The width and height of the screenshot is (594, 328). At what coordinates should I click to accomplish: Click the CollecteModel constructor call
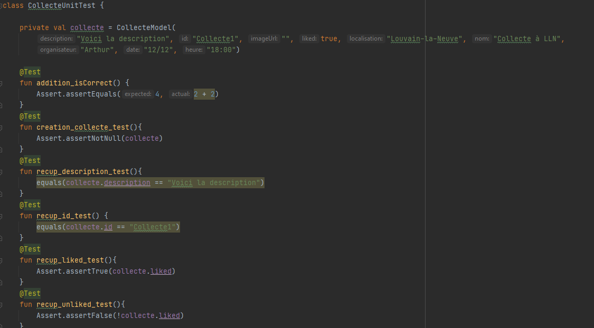point(144,27)
